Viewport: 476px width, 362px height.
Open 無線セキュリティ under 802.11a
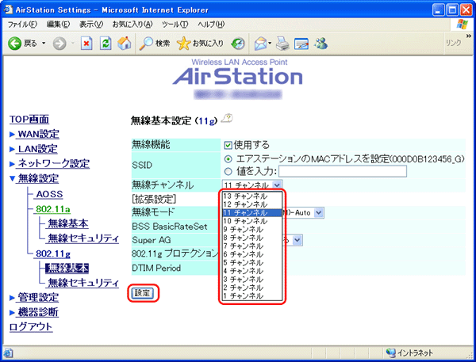point(83,238)
